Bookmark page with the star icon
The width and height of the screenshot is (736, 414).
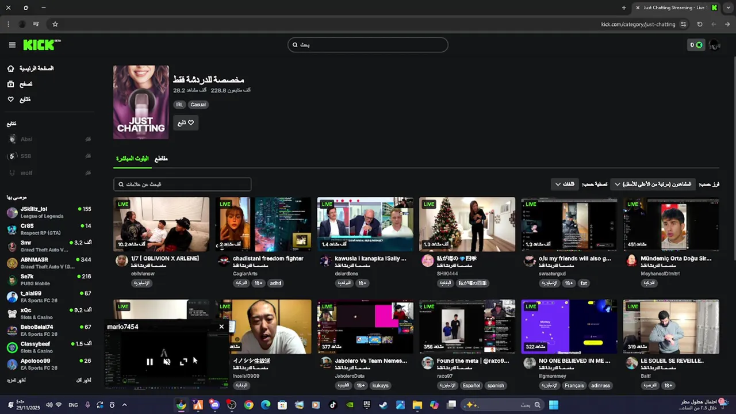(55, 24)
